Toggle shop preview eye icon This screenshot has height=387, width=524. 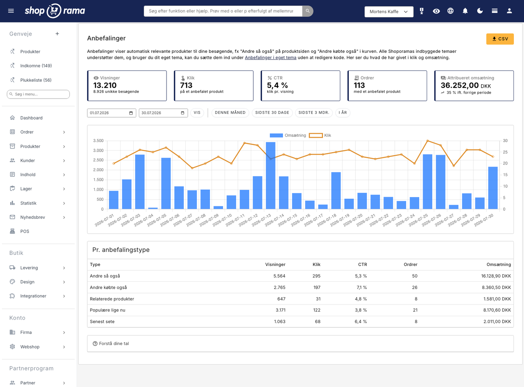436,11
